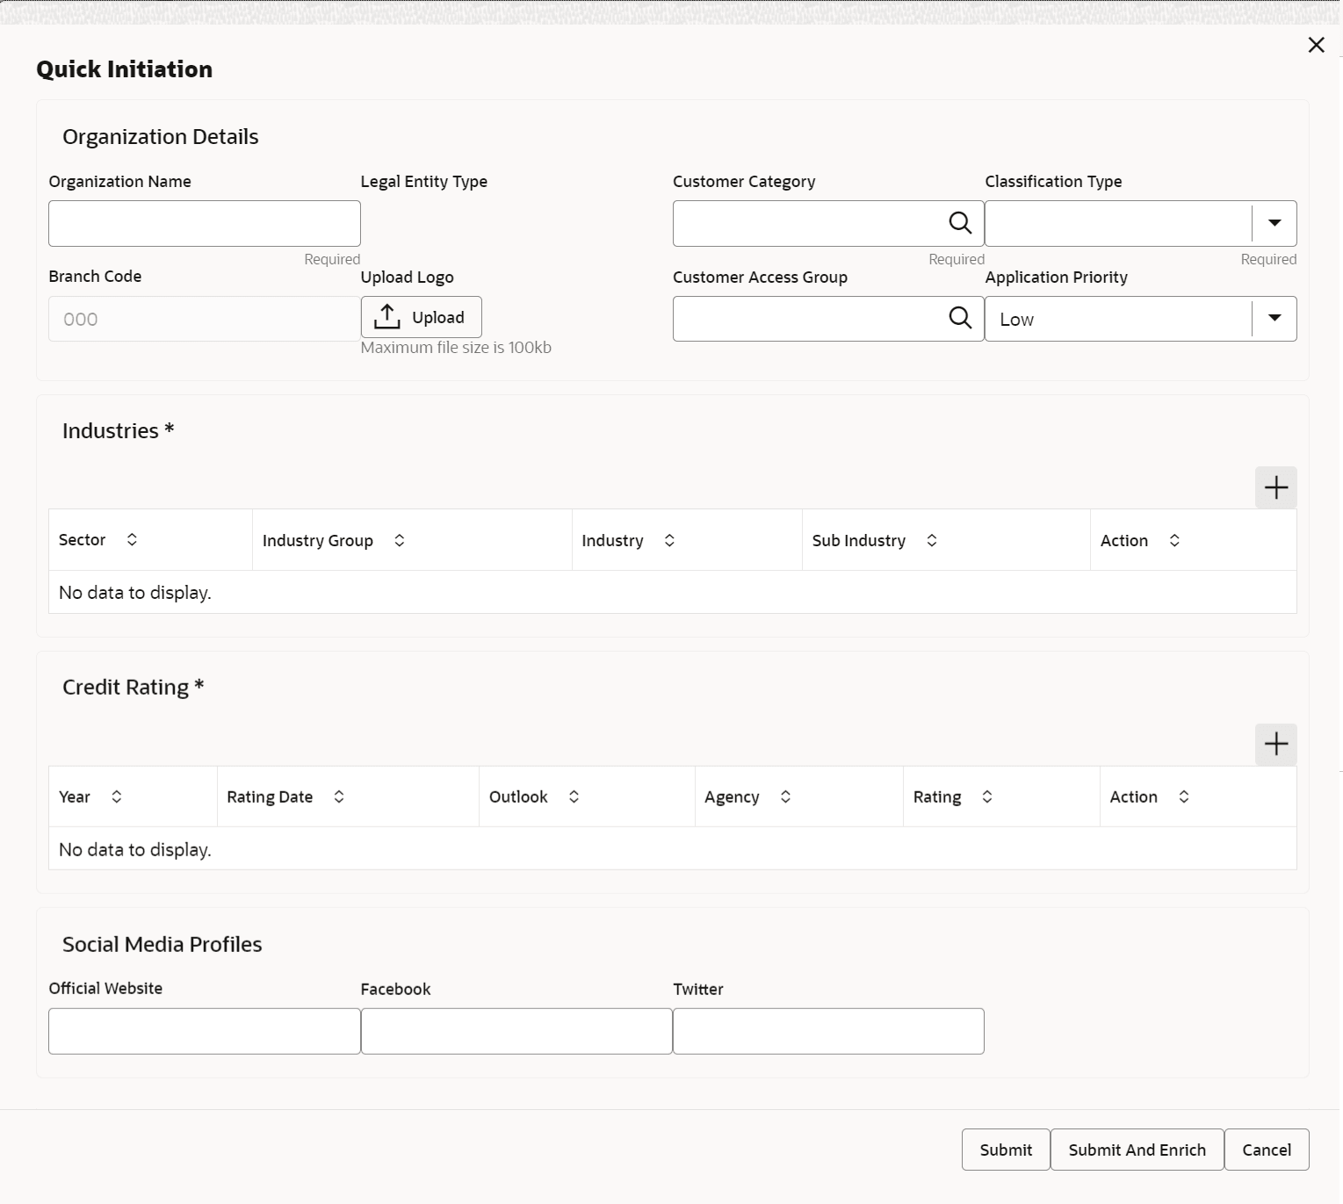Sort the Outlook column
The height and width of the screenshot is (1204, 1343).
point(574,797)
